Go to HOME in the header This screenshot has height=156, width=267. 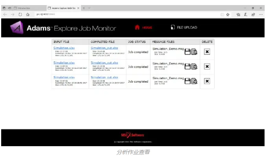pos(144,28)
